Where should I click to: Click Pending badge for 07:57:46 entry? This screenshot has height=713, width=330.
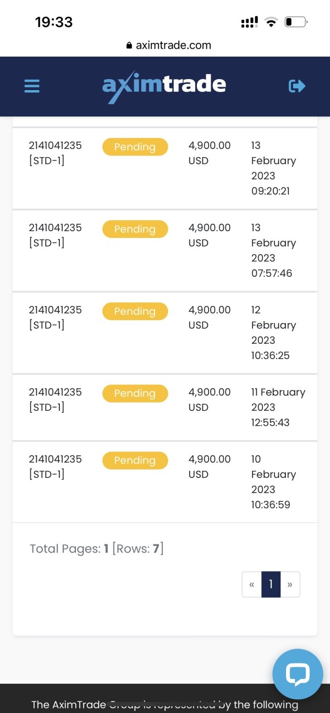click(135, 229)
